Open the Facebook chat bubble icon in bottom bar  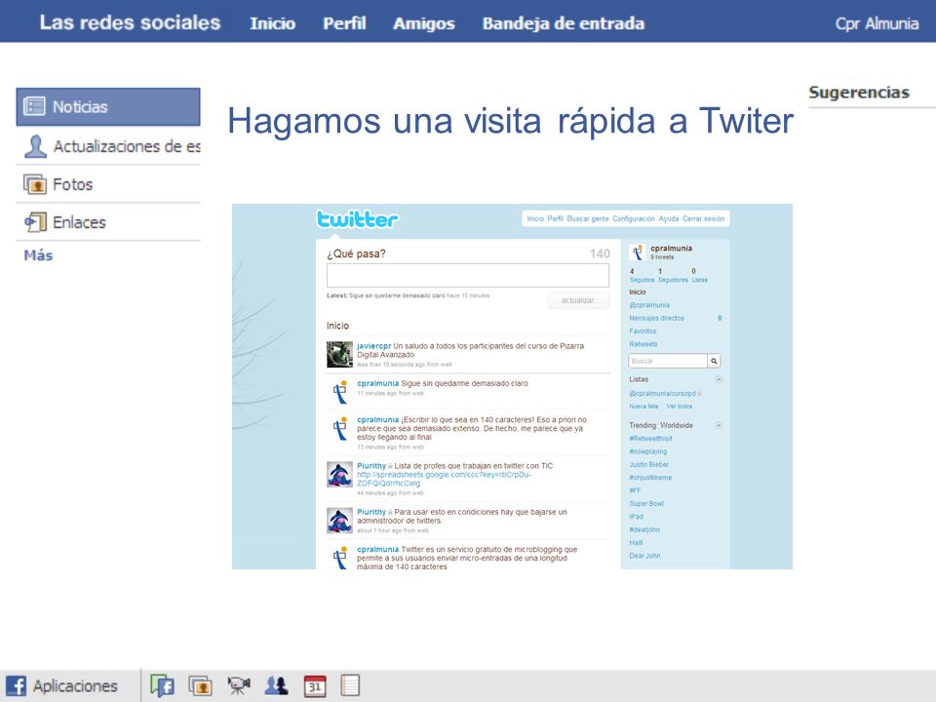tap(162, 685)
